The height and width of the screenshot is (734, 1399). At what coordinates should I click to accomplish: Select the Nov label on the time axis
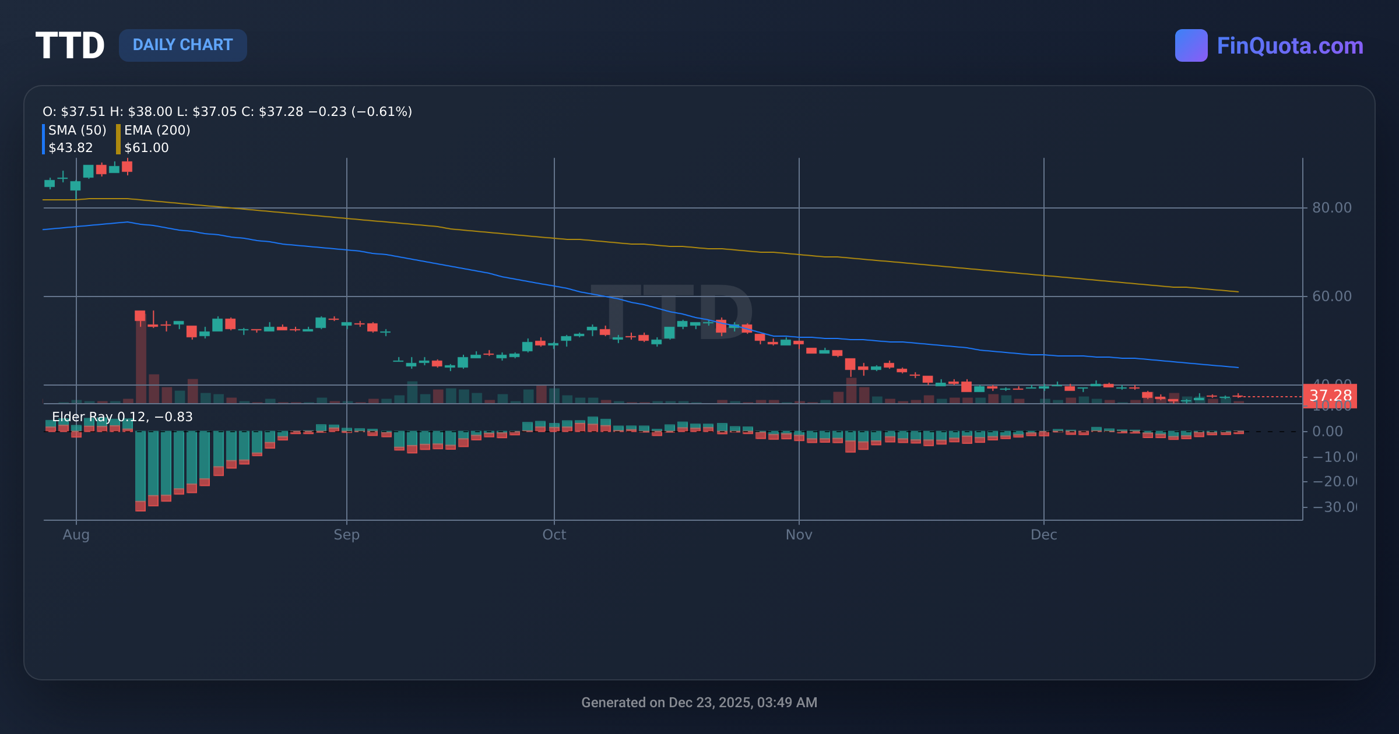(799, 534)
